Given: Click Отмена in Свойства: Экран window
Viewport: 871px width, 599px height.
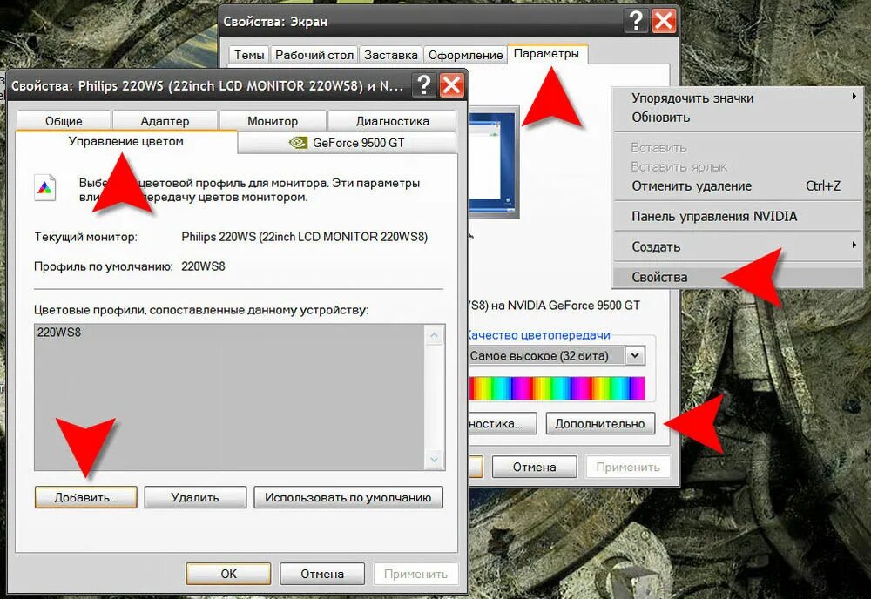Looking at the screenshot, I should pyautogui.click(x=535, y=467).
